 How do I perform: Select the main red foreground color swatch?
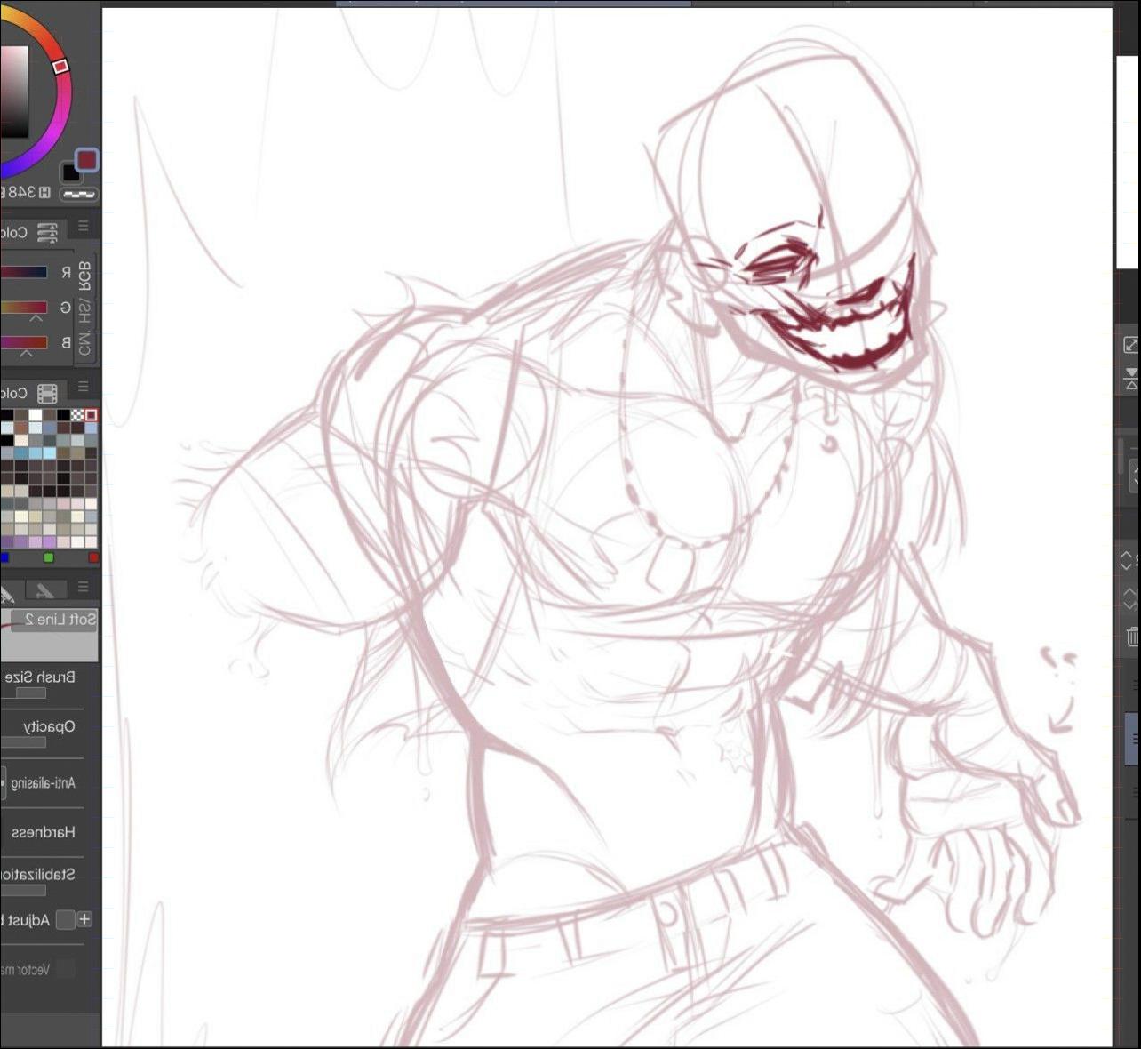tap(86, 160)
